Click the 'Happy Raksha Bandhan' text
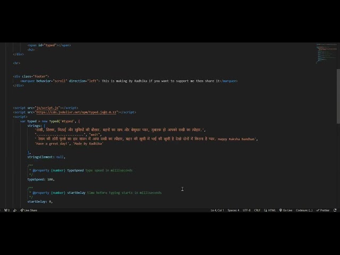This screenshot has width=340, height=255. [236, 139]
